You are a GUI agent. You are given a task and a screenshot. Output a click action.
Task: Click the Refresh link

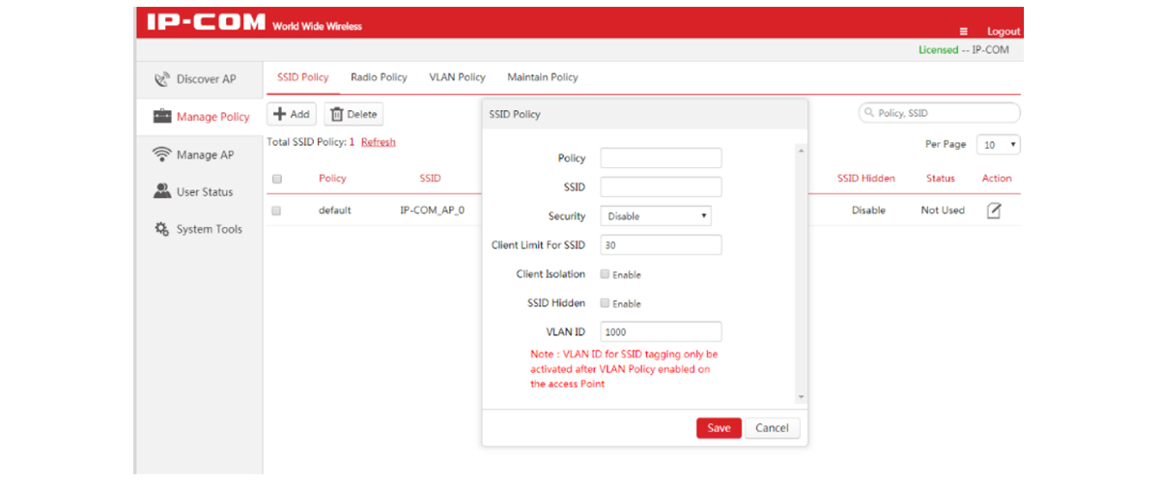(x=379, y=142)
